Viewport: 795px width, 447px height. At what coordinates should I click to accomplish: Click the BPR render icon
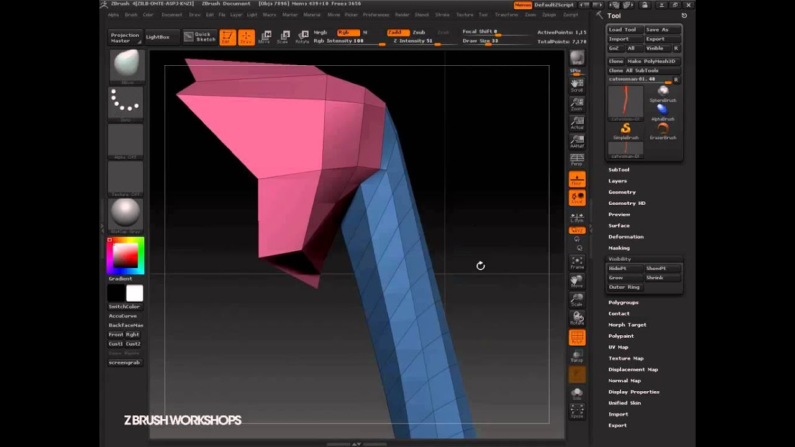click(577, 58)
